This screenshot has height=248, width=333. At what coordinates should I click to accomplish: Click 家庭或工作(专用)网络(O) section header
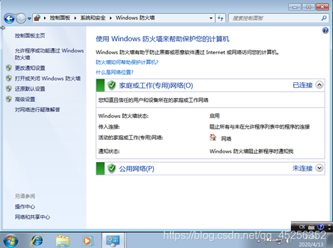coord(156,85)
